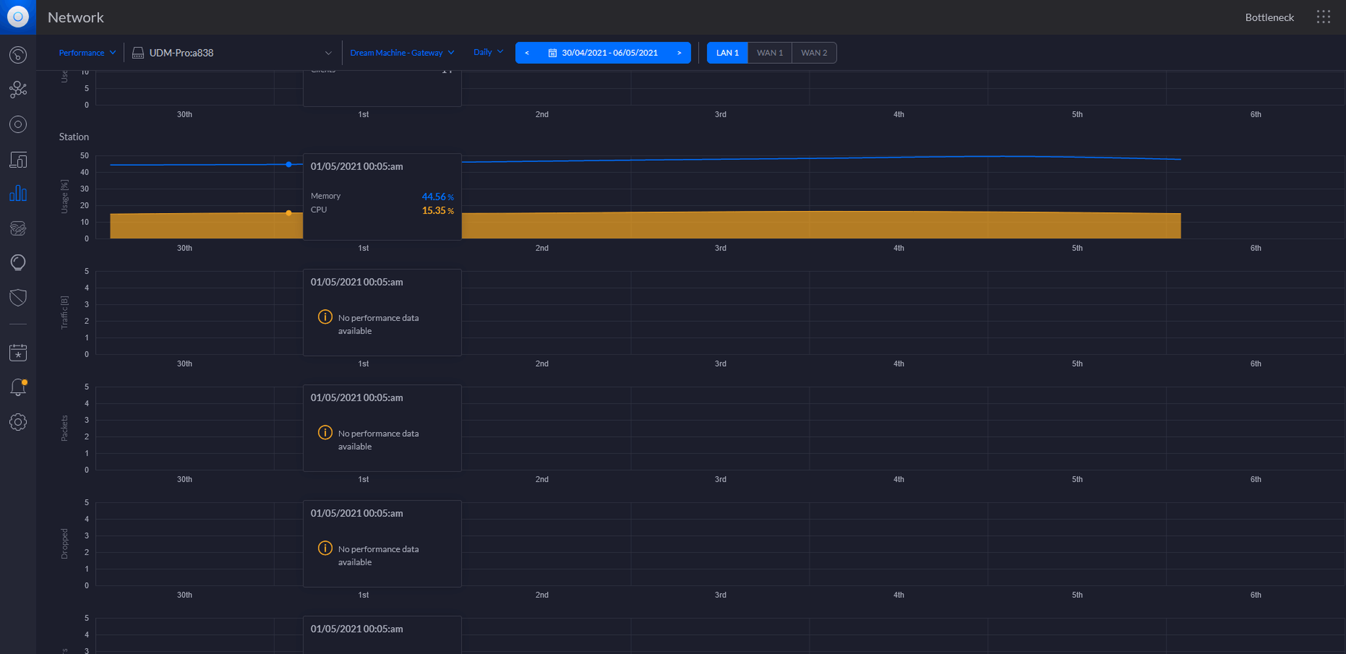
Task: Go to the previous date range
Action: click(x=527, y=53)
